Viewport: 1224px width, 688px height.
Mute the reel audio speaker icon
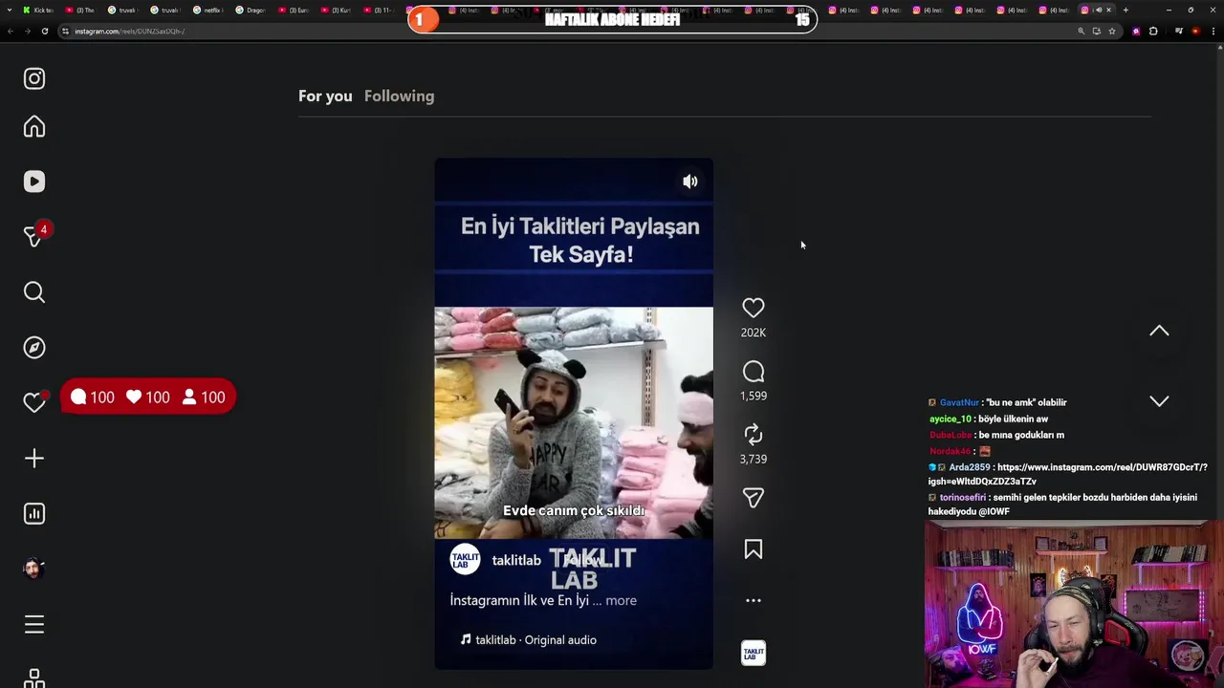click(690, 182)
